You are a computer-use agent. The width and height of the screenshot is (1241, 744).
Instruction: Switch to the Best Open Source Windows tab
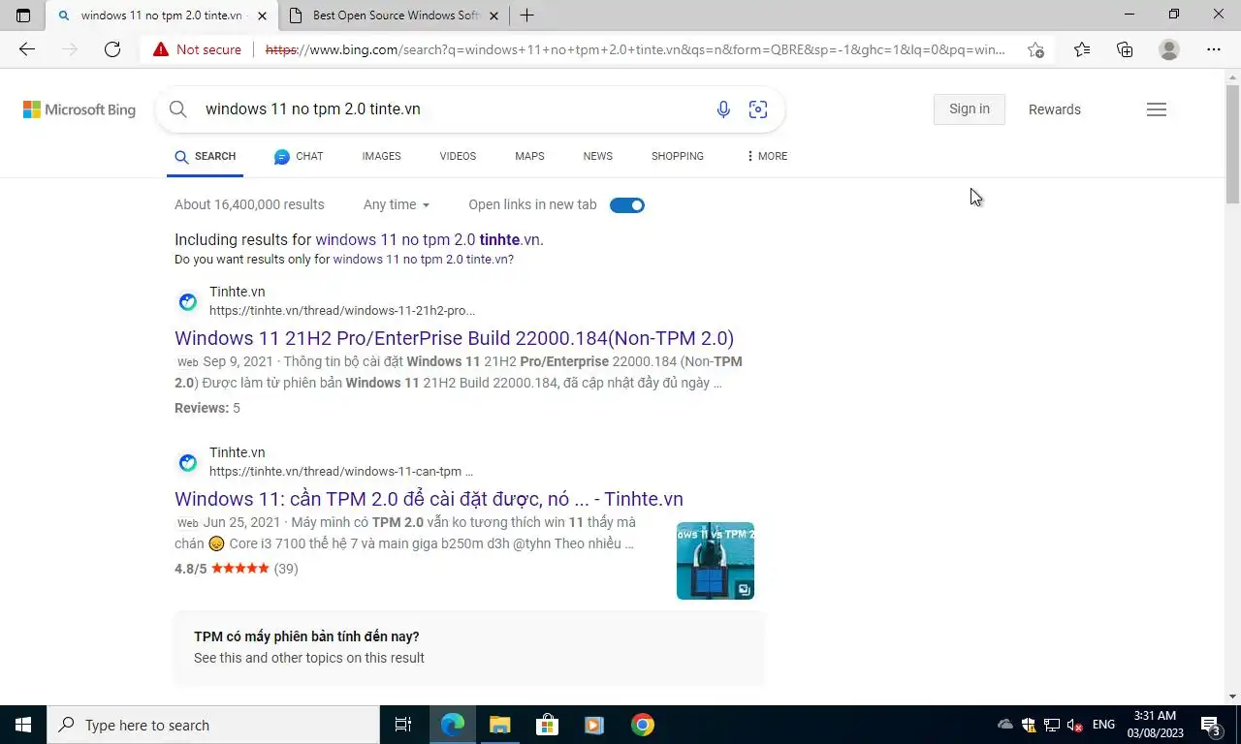pos(394,15)
